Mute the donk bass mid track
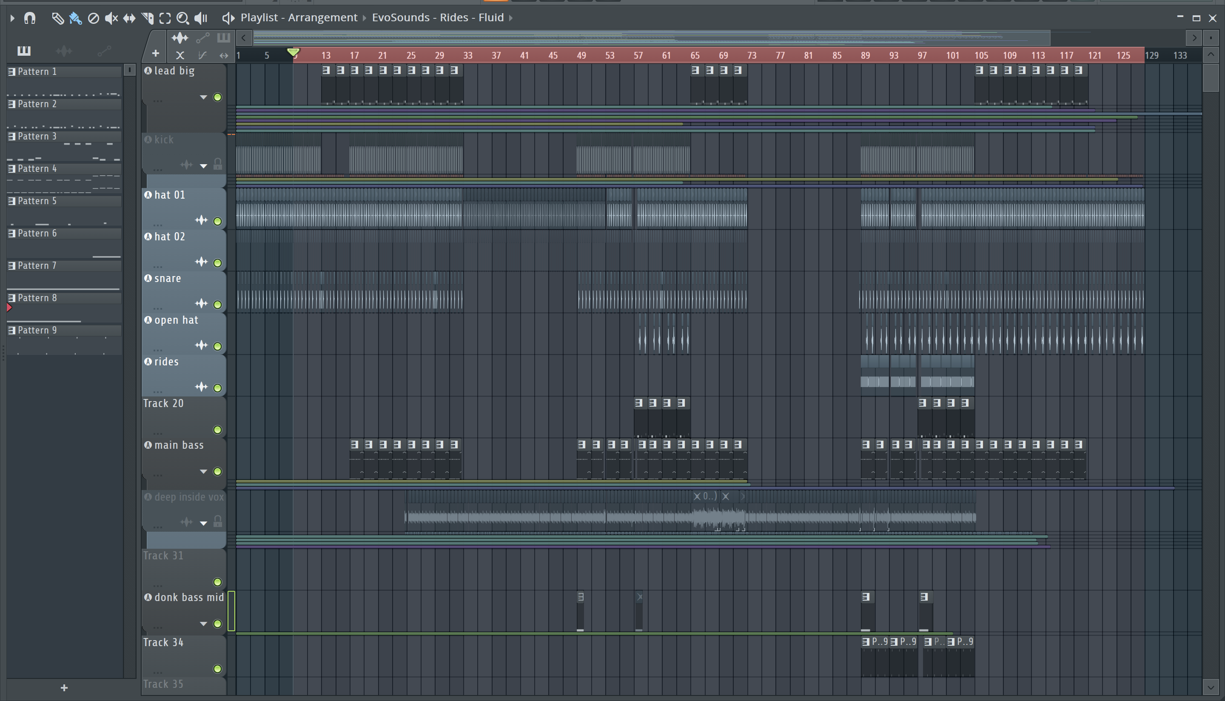The width and height of the screenshot is (1225, 701). tap(217, 624)
